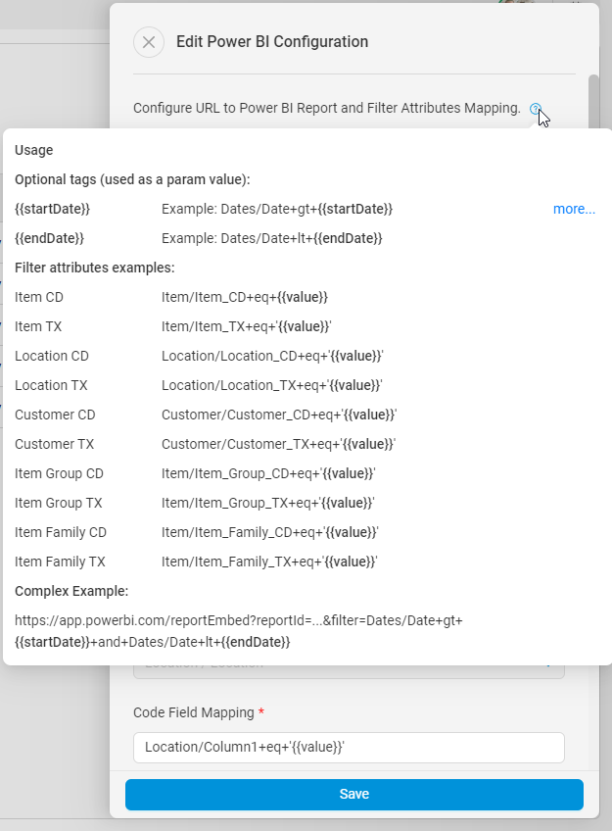612x831 pixels.
Task: Click the 'Item CD' attribute label
Action: pyautogui.click(x=39, y=297)
